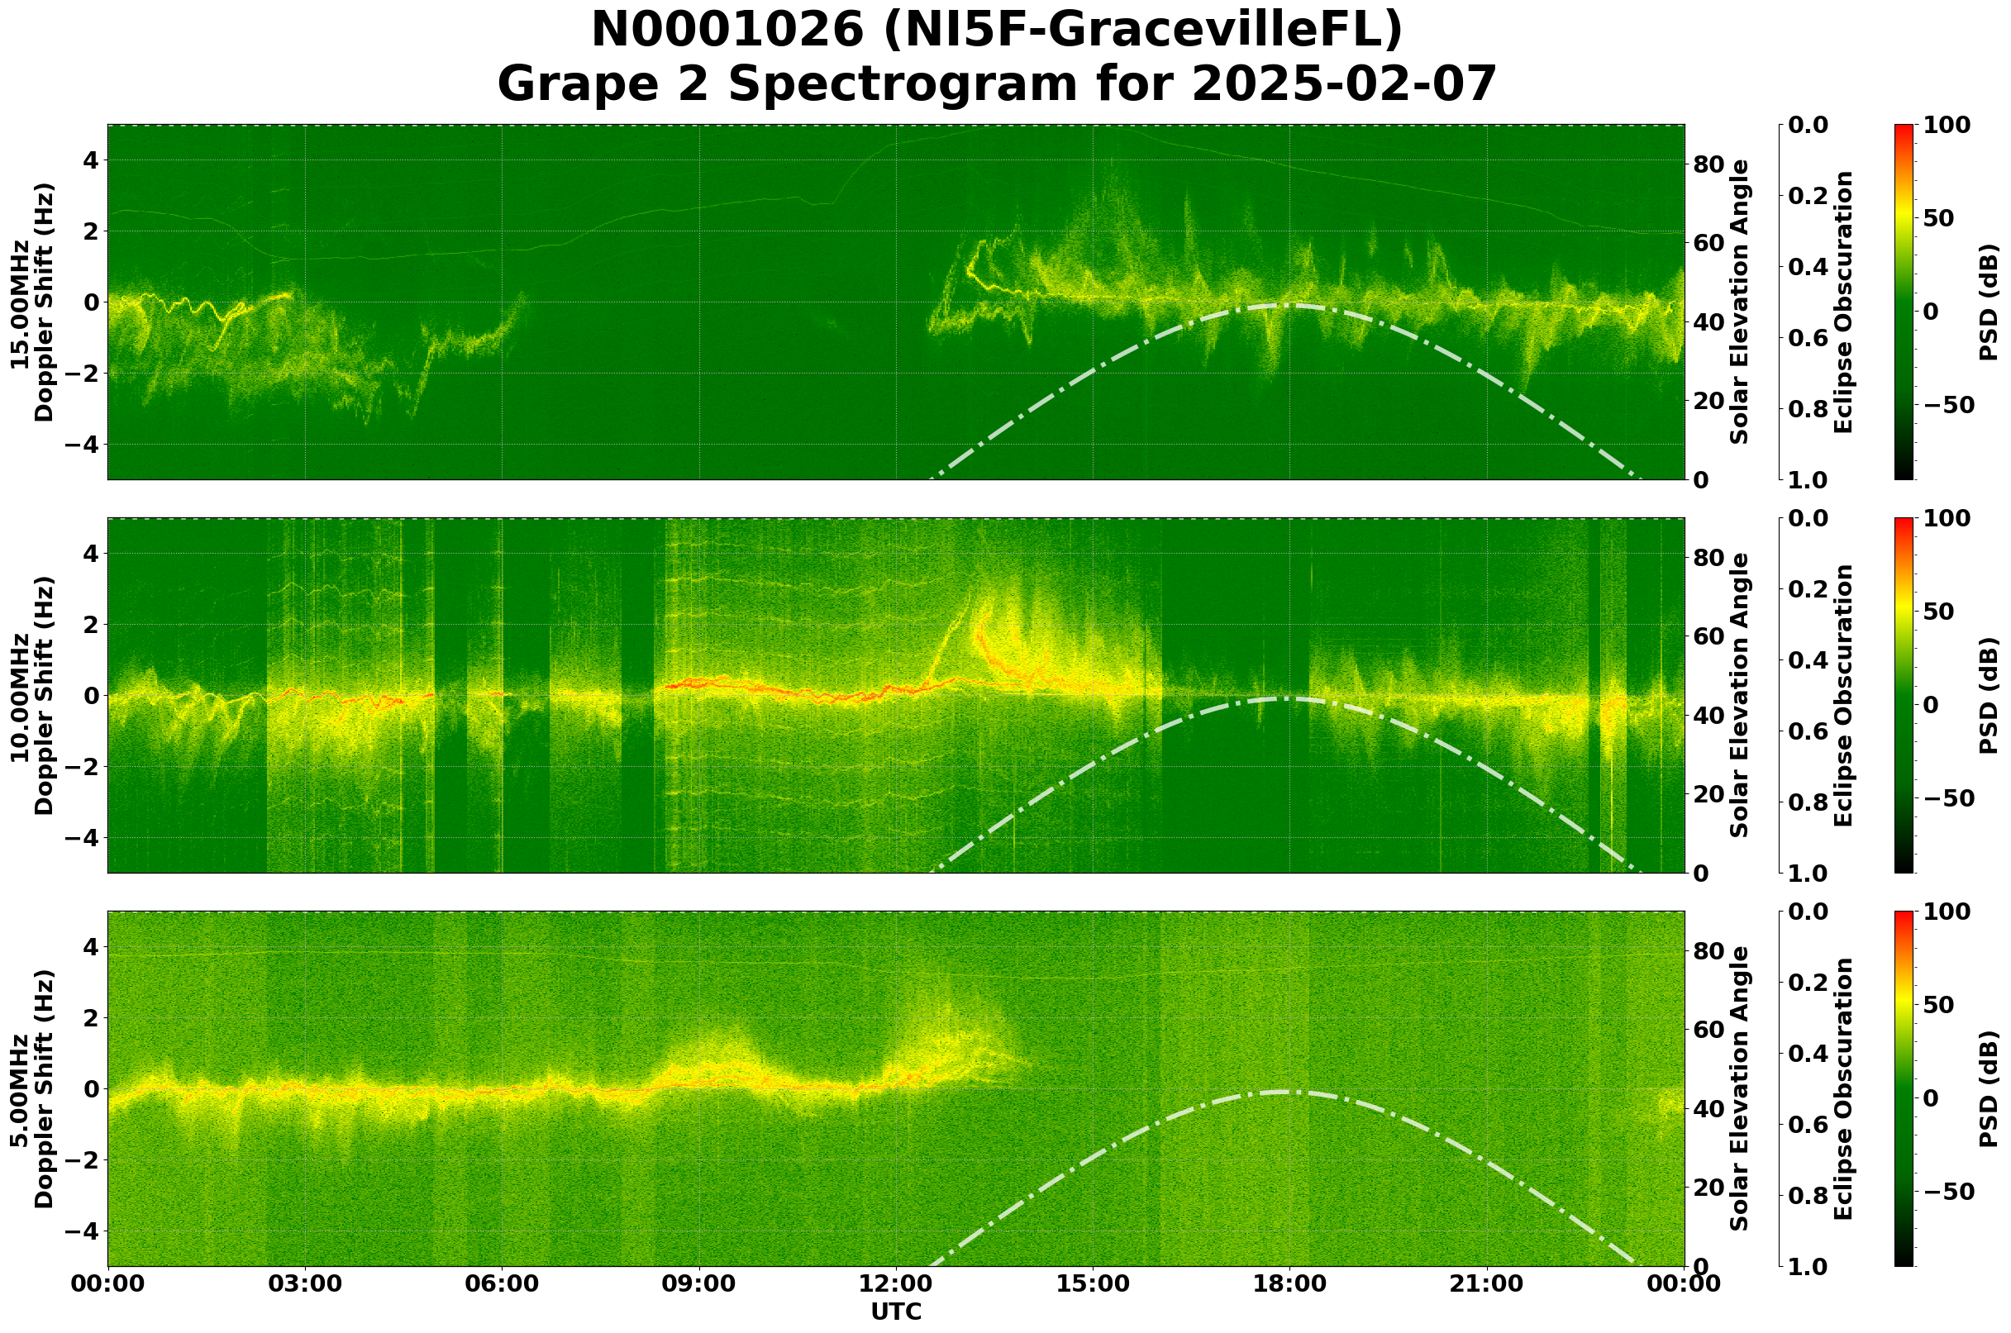Click the PSD colorbar of the 5.00MHz panel

click(x=1904, y=1089)
